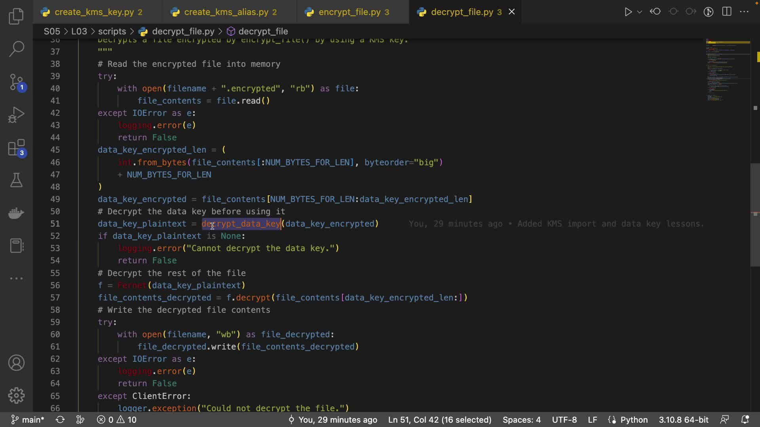Open the Testing flask view

[16, 180]
